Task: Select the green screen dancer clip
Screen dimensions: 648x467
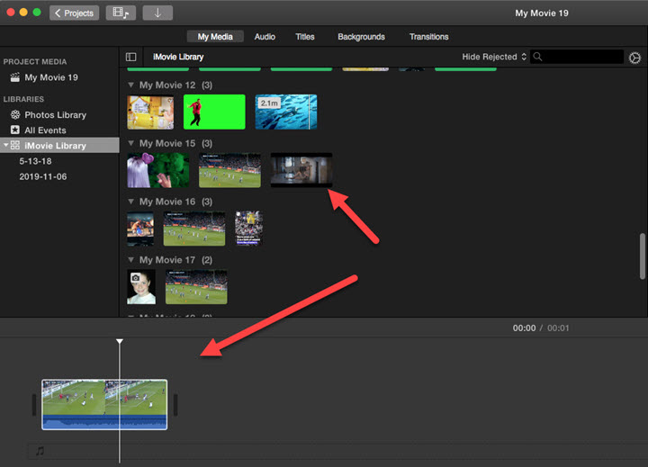Action: [214, 112]
